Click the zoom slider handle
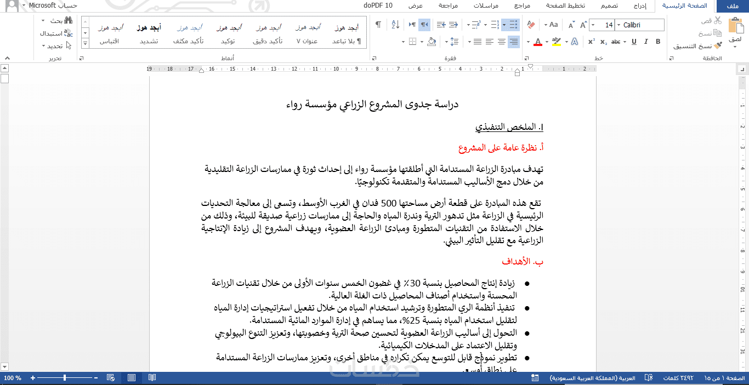This screenshot has width=749, height=385. pyautogui.click(x=65, y=378)
